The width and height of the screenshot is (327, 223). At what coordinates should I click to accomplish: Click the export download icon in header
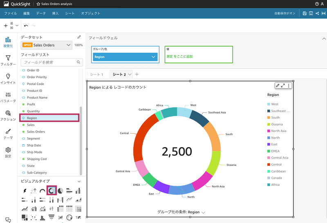[x=311, y=13]
